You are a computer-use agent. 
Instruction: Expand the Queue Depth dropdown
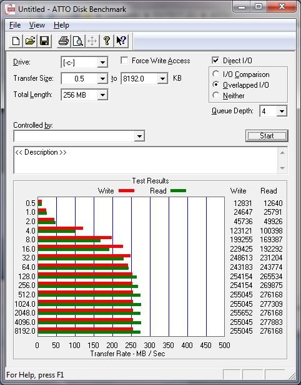282,111
